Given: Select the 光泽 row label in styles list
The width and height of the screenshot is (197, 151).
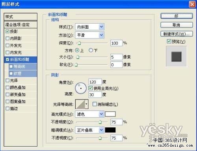Looking at the screenshot, I should point(14,81).
